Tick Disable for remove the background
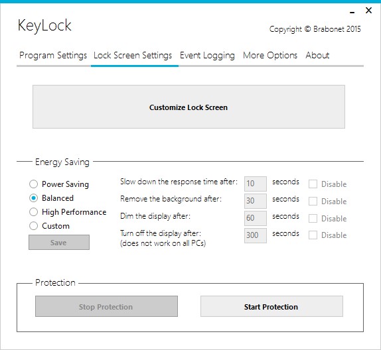 click(313, 202)
